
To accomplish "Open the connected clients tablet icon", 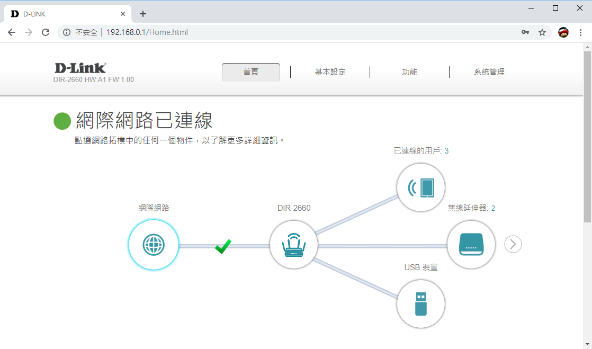I will [x=421, y=187].
